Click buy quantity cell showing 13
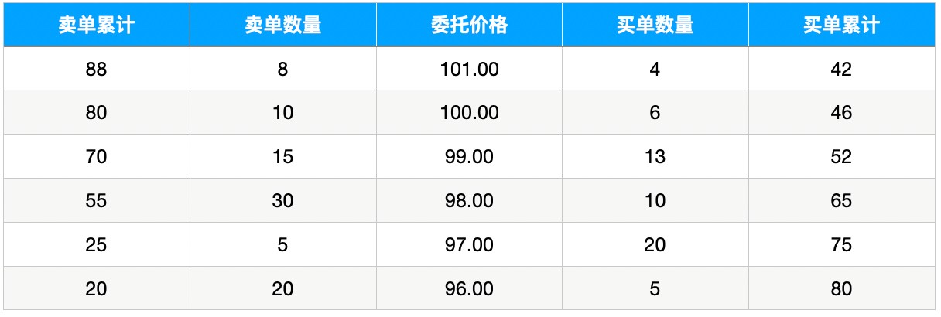 [x=655, y=157]
